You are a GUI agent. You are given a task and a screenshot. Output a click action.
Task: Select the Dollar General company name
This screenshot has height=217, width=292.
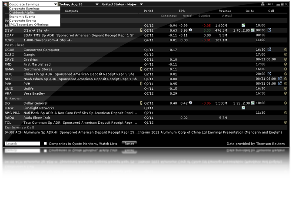click(35, 103)
